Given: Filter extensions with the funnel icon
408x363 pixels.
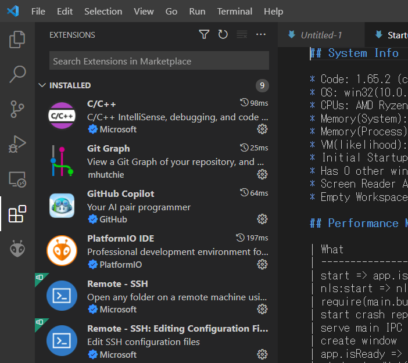Looking at the screenshot, I should tap(204, 34).
